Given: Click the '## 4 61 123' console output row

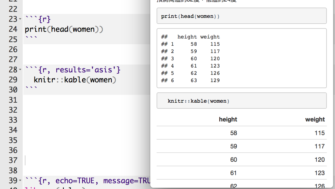Looking at the screenshot, I should tap(190, 66).
